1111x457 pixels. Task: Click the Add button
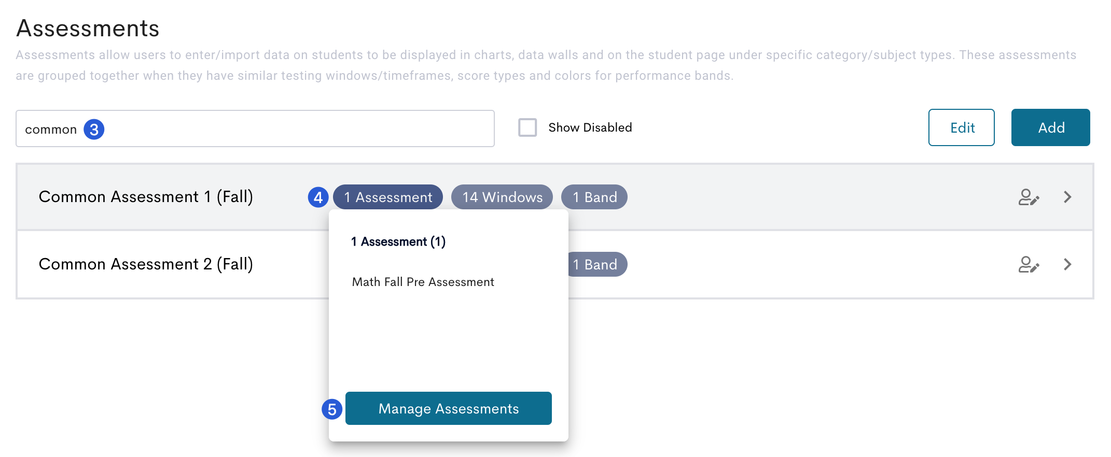(x=1051, y=127)
